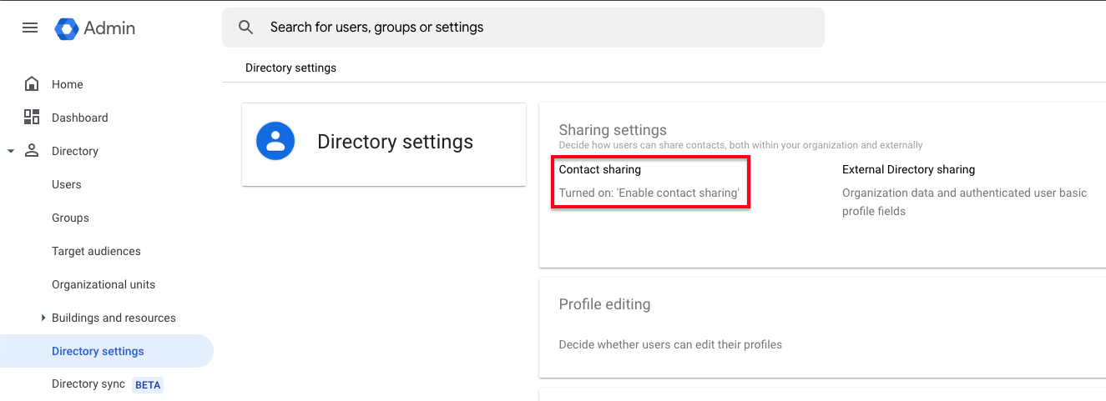Go to Target audiences
This screenshot has height=401, width=1106.
pyautogui.click(x=96, y=251)
